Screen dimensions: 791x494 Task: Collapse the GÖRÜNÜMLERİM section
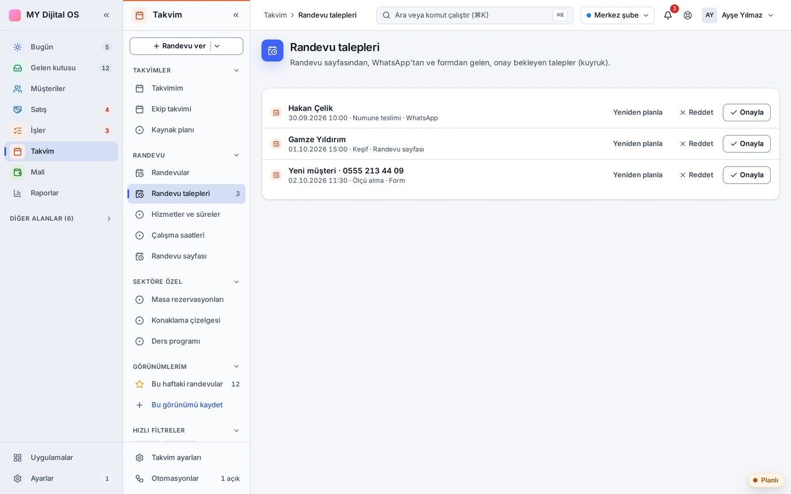tap(236, 366)
